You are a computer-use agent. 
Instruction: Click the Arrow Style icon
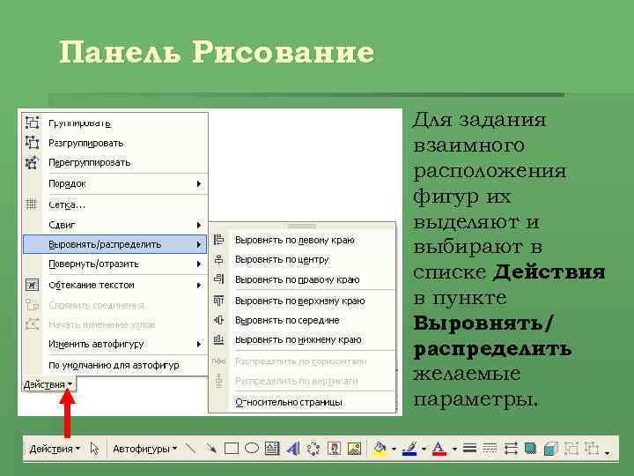[511, 449]
